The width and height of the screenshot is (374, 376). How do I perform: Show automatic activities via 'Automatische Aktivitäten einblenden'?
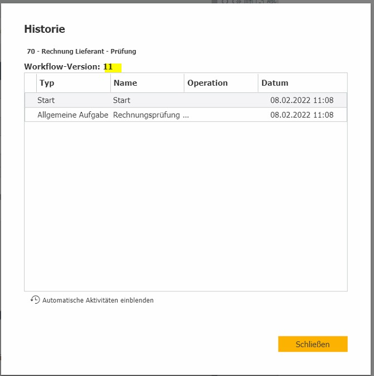[x=98, y=300]
